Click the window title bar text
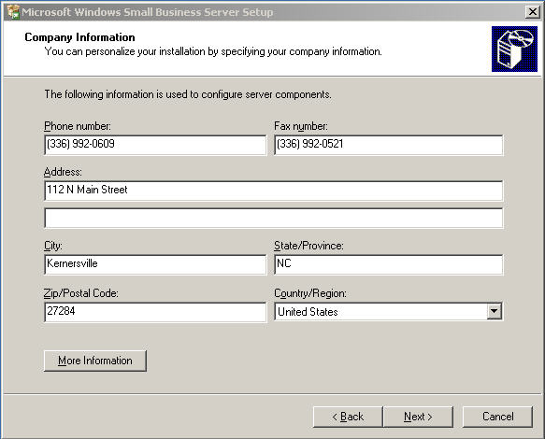The image size is (545, 439). 148,12
